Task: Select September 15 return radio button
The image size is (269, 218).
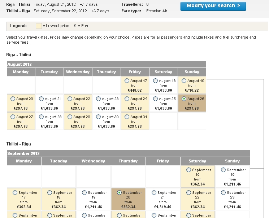Action: pyautogui.click(x=188, y=170)
